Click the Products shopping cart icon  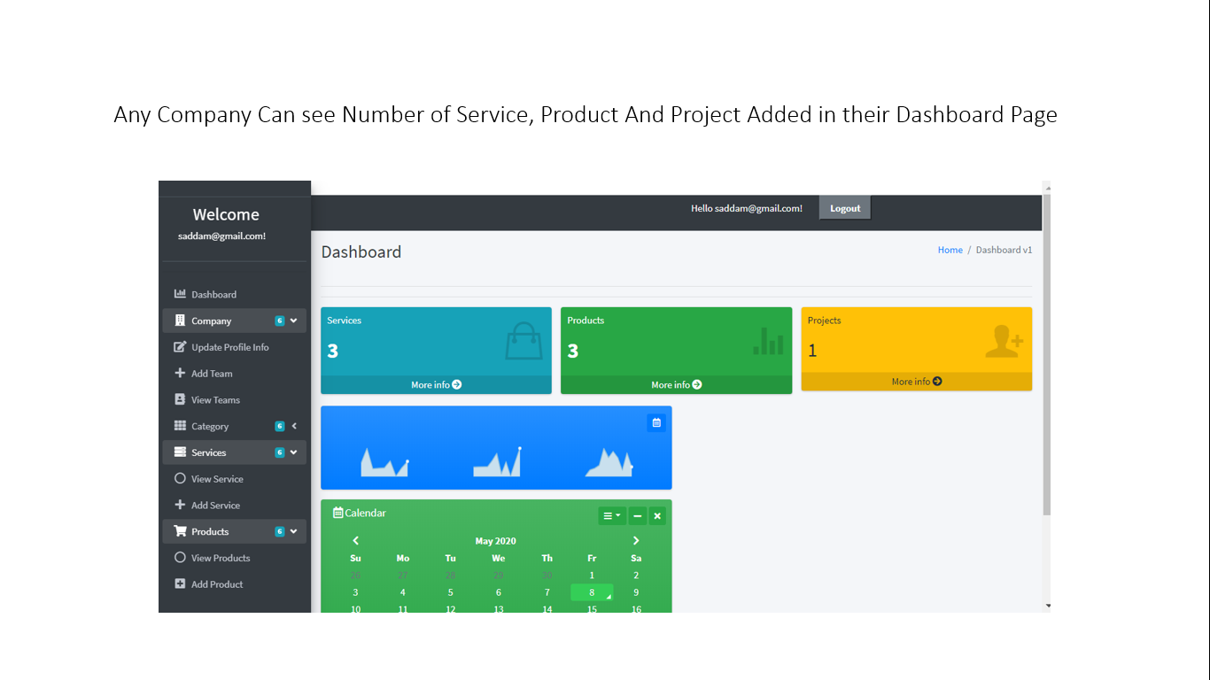pos(181,531)
